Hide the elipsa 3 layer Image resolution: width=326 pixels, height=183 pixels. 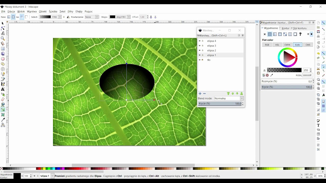(x=199, y=46)
